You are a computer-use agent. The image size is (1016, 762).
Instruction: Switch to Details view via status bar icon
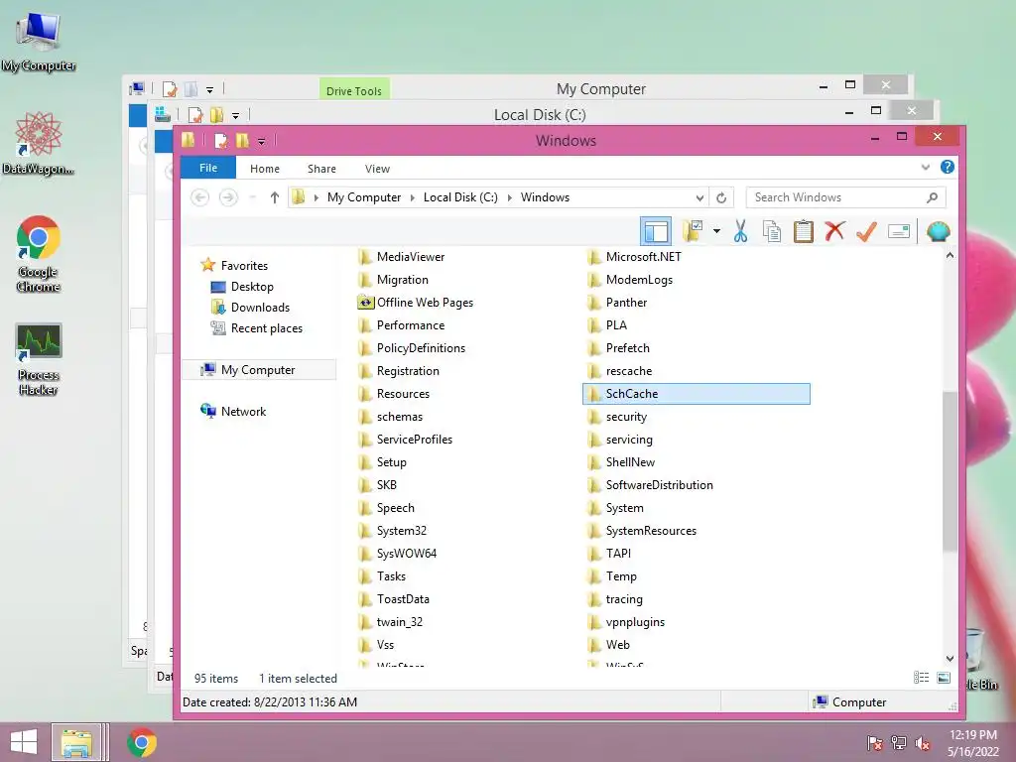922,677
